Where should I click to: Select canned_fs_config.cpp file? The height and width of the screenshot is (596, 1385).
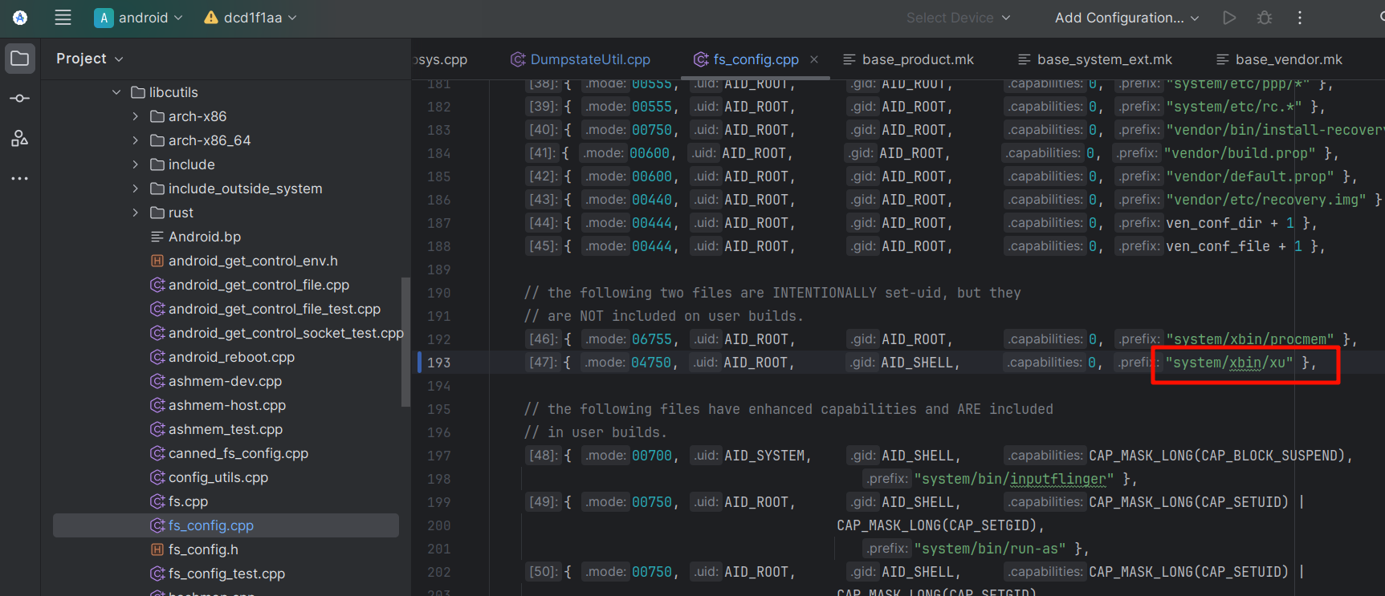pyautogui.click(x=238, y=453)
